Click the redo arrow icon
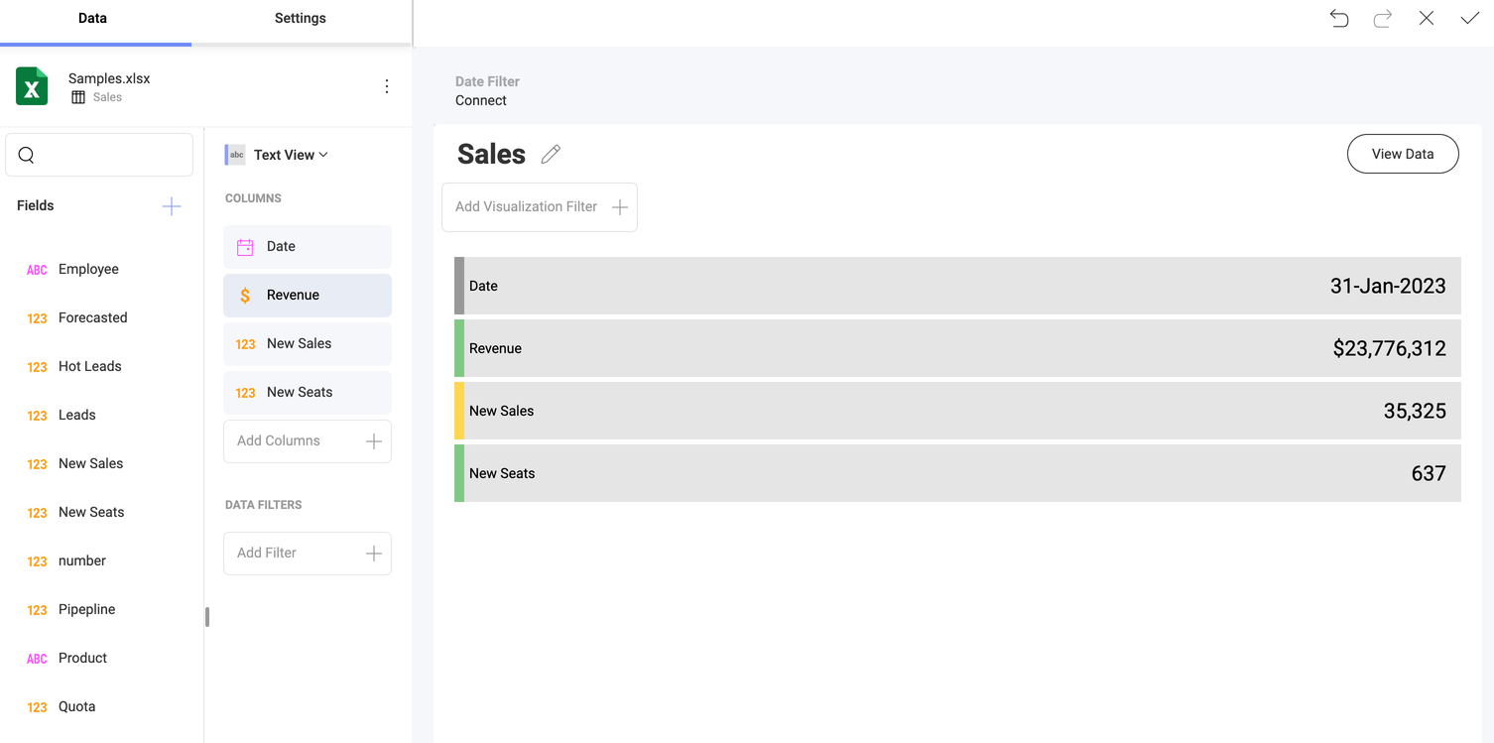 (1383, 18)
